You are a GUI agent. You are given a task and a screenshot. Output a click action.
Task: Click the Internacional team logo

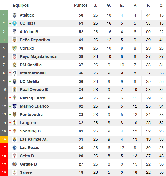15,73
